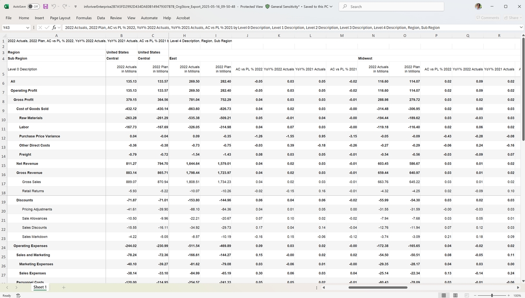
Task: Expand the formula bar
Action: (x=521, y=28)
